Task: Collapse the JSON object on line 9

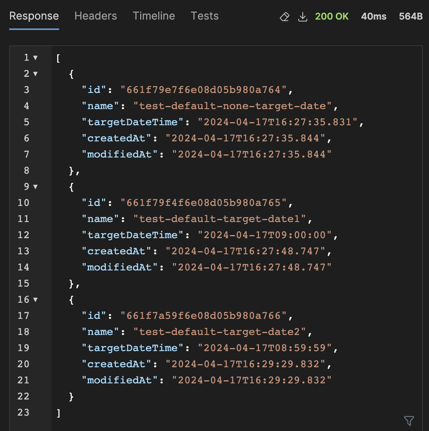Action: [x=35, y=187]
